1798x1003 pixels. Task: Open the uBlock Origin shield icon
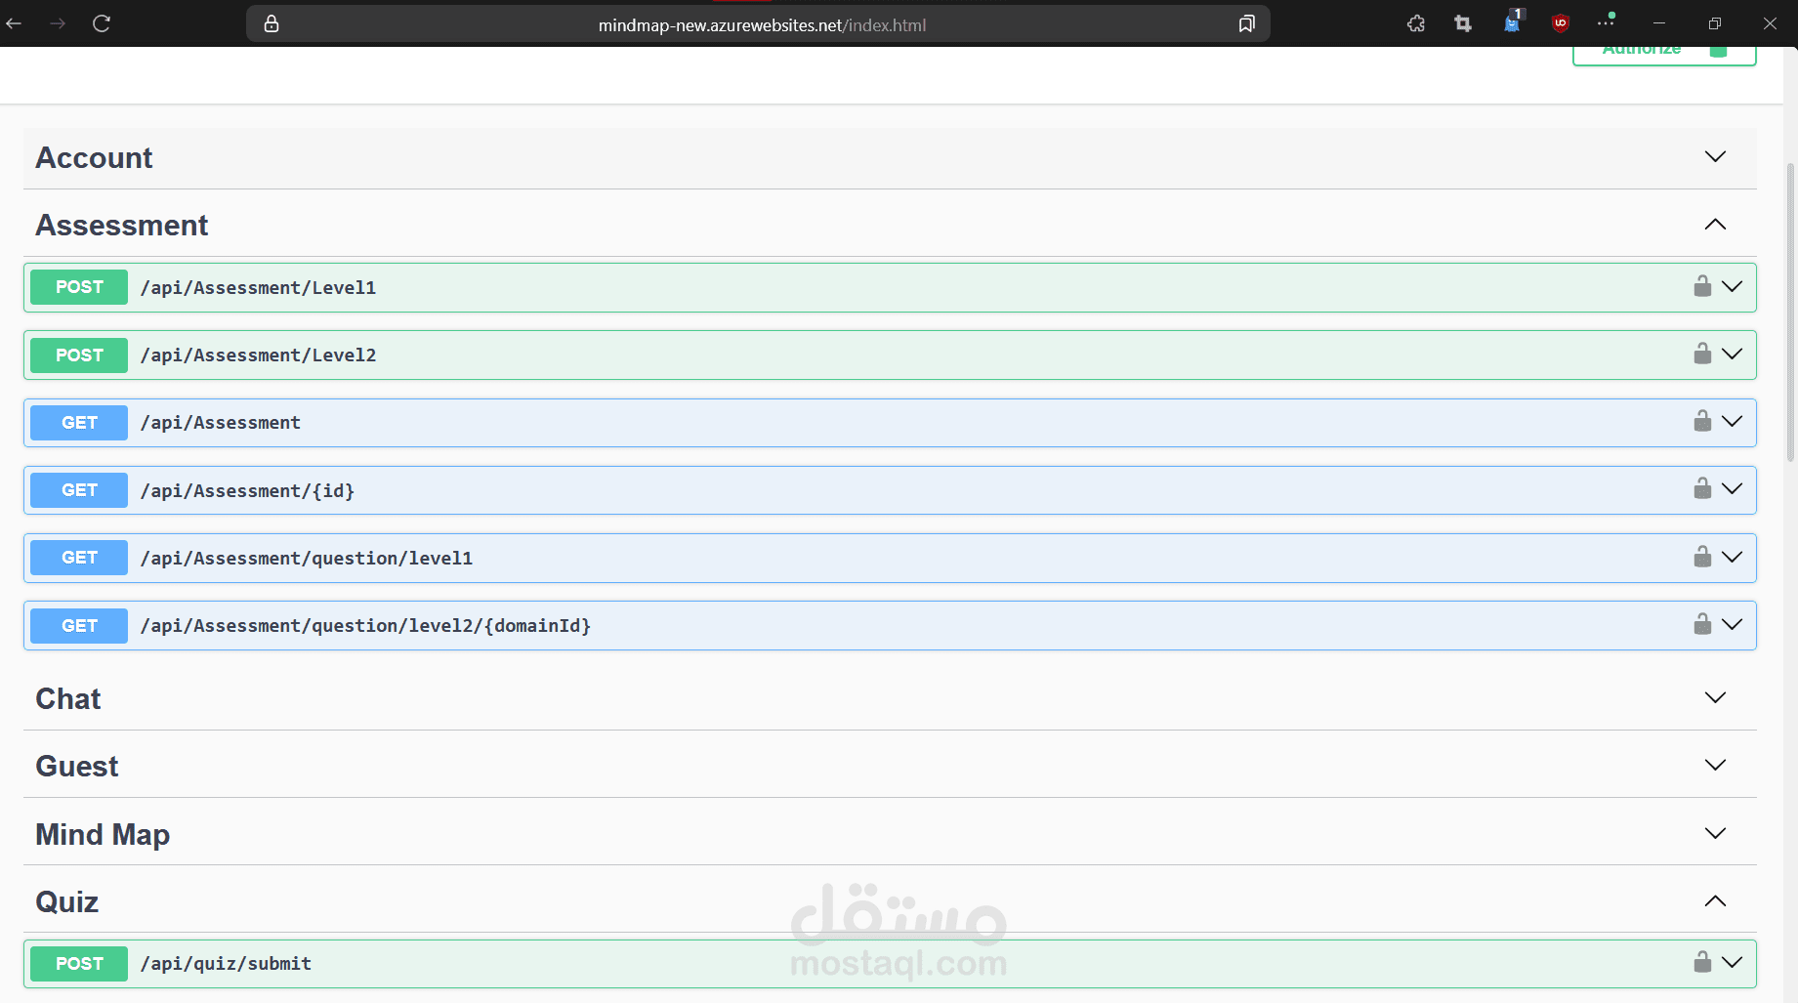(1561, 23)
